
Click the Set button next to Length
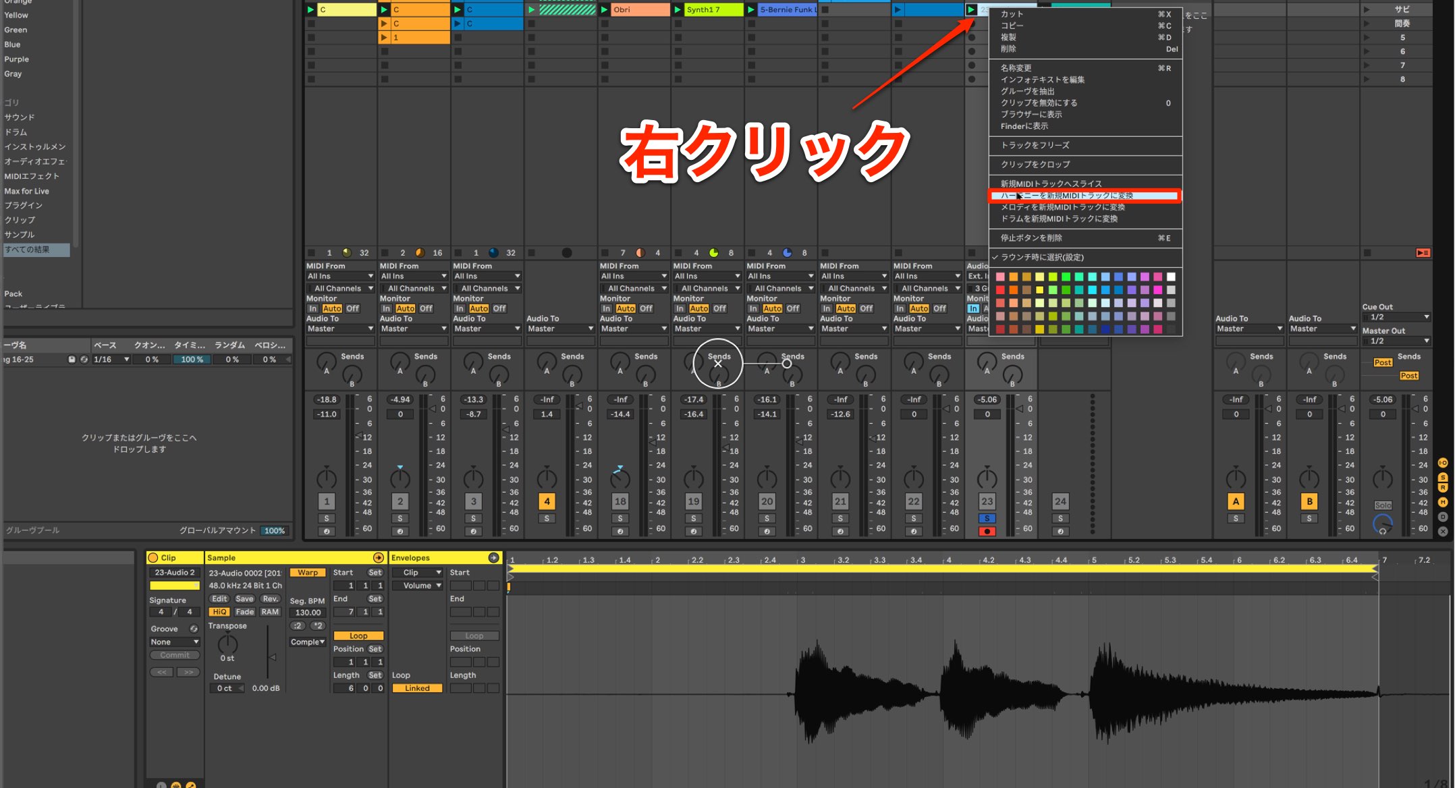point(375,675)
